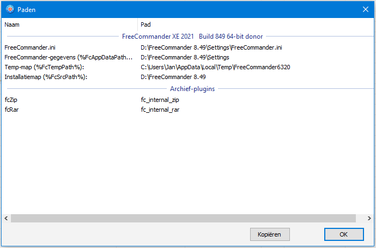376x248 pixels.
Task: Select the fcZip plugin row
Action: 11,100
